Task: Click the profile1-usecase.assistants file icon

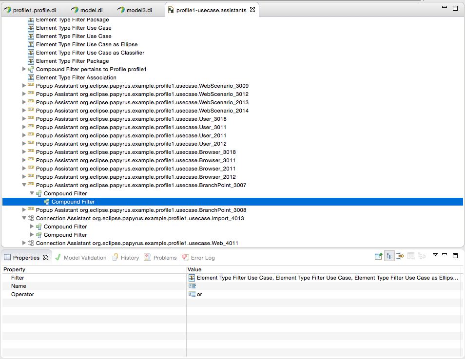Action: tap(171, 10)
